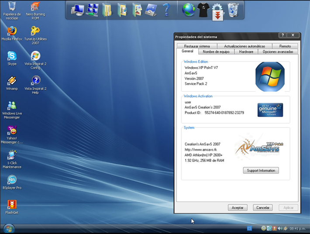Click the Winamp lightning tray icon
The image size is (310, 234).
tap(285, 228)
